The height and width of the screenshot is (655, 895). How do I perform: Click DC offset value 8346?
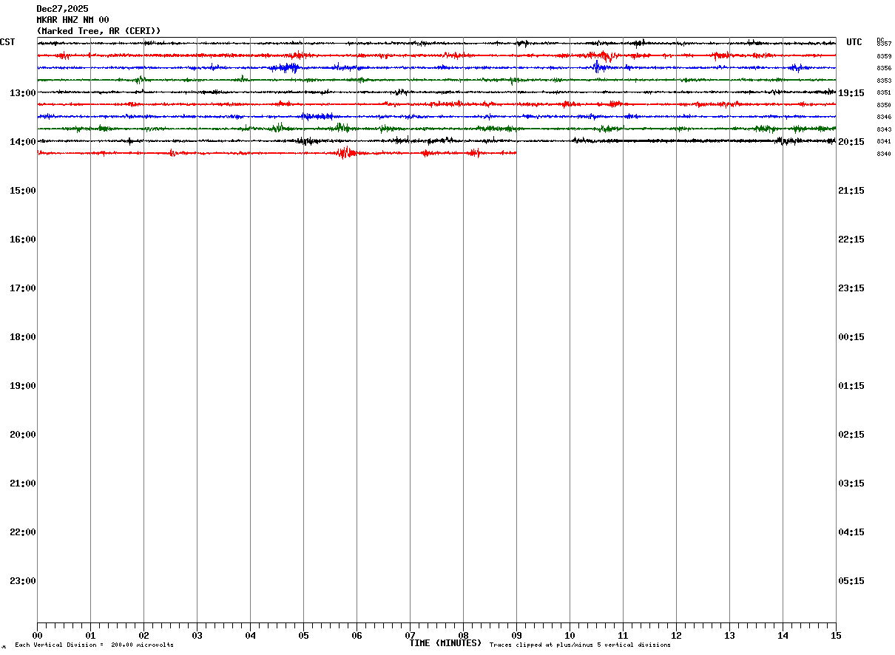(x=884, y=117)
